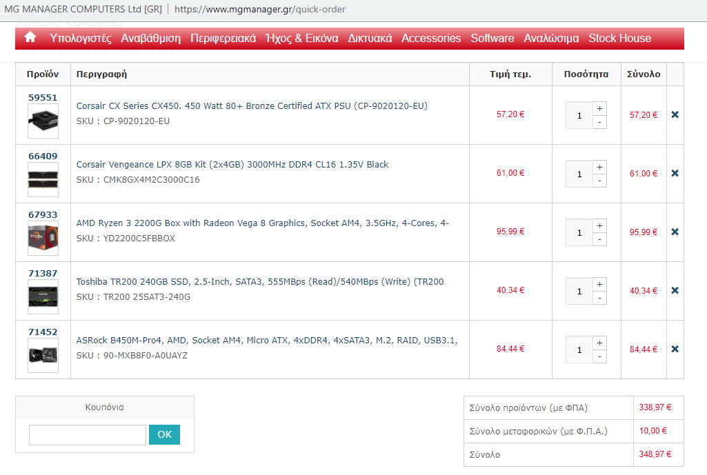Viewport: 707px width, 475px height.
Task: Open the Stock House menu
Action: click(619, 39)
